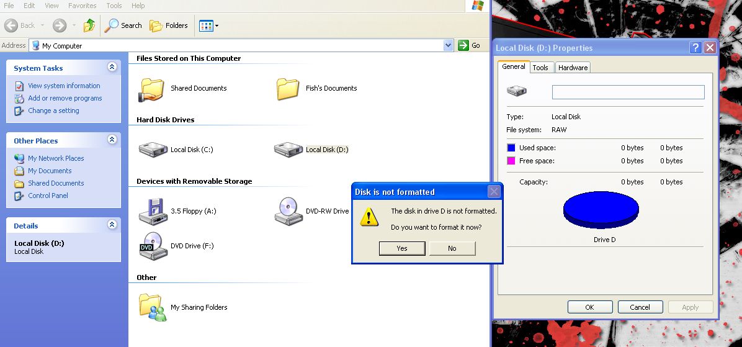Open Fish's Documents folder
The width and height of the screenshot is (742, 347).
(288, 89)
